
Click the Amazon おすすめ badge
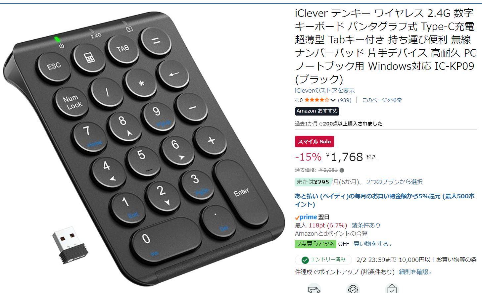tap(317, 111)
